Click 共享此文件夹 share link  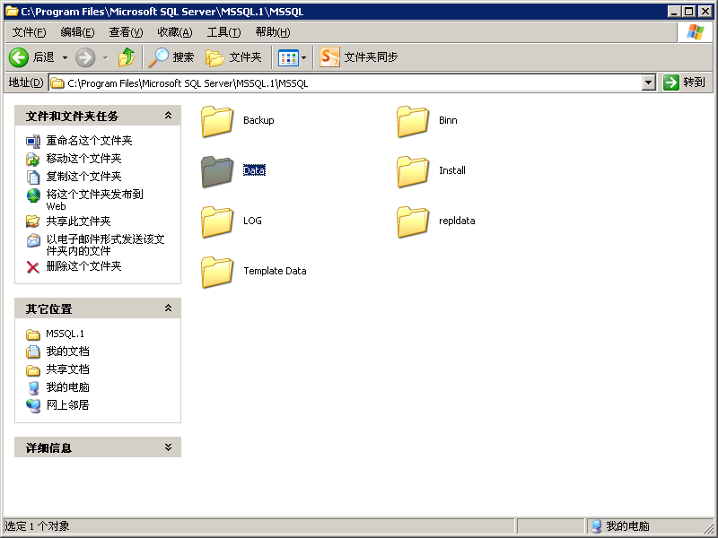(78, 221)
